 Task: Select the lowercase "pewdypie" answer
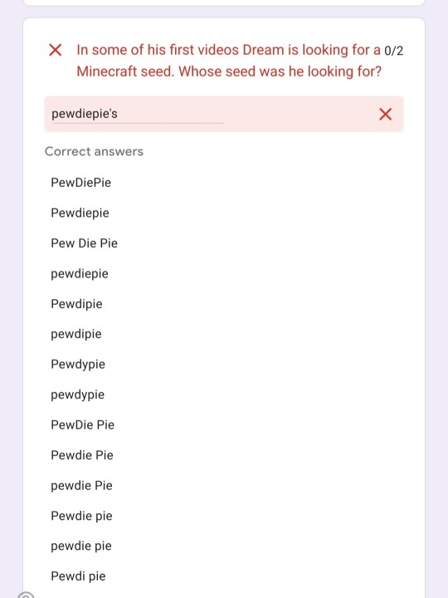pos(78,395)
